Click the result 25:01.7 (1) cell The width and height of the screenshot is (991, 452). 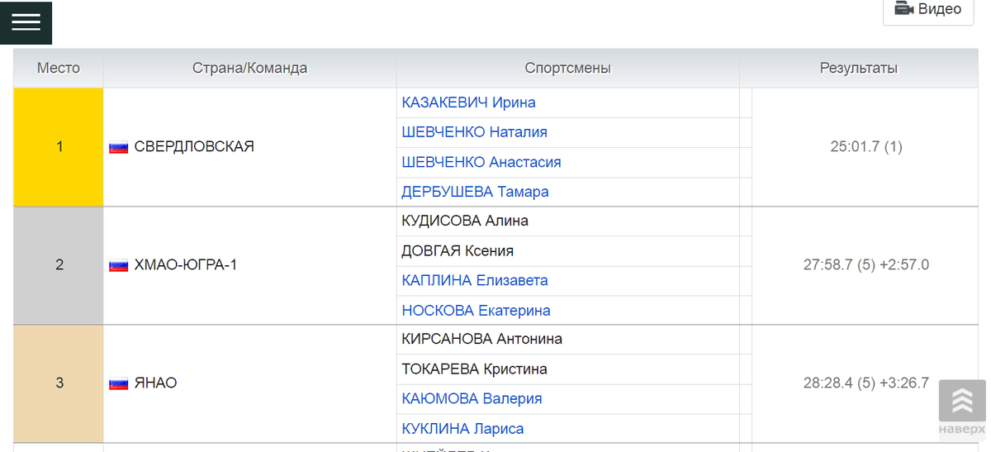[865, 147]
